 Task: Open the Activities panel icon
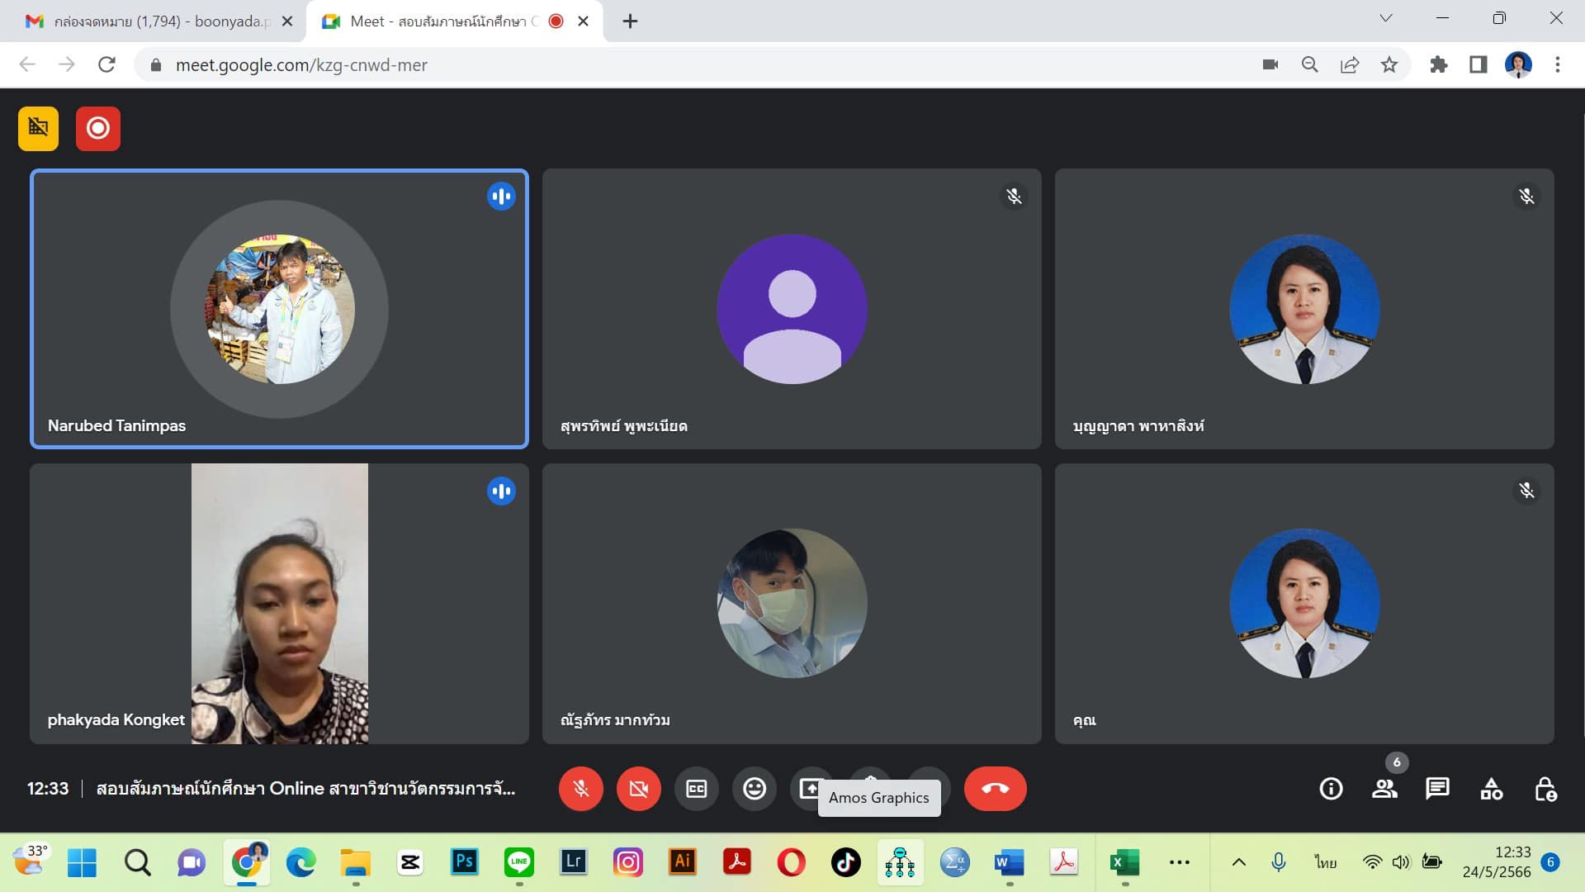1491,789
